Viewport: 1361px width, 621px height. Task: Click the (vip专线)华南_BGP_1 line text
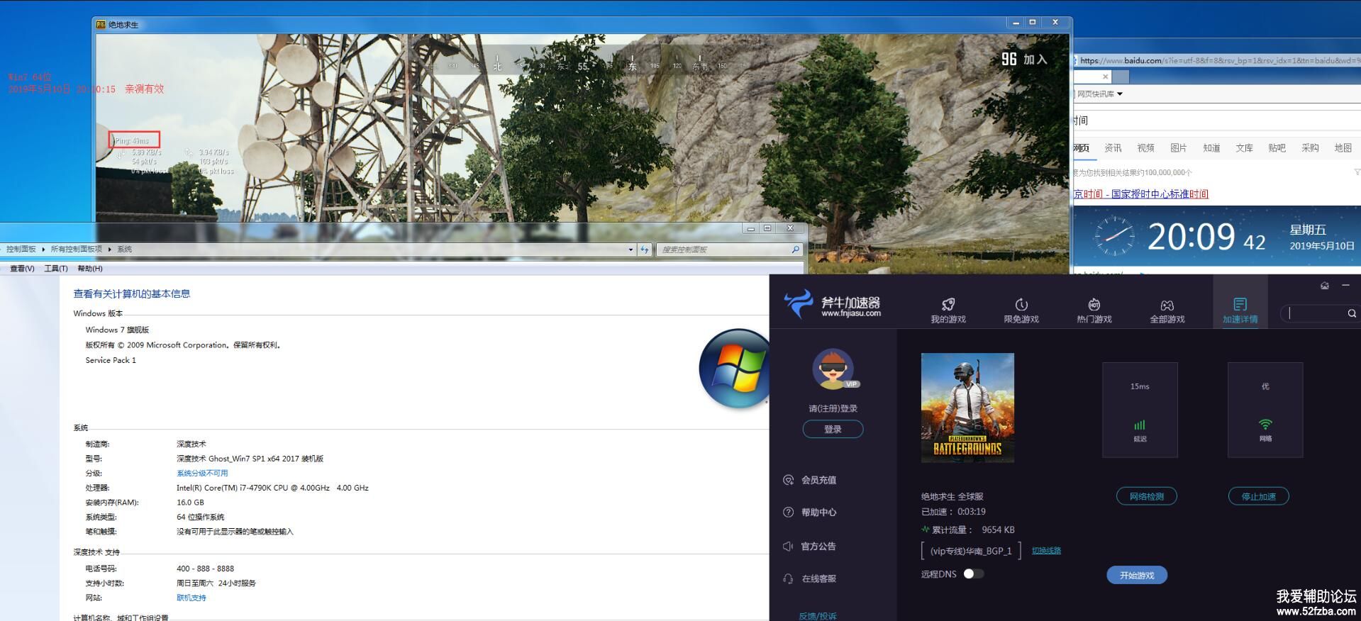tap(971, 551)
